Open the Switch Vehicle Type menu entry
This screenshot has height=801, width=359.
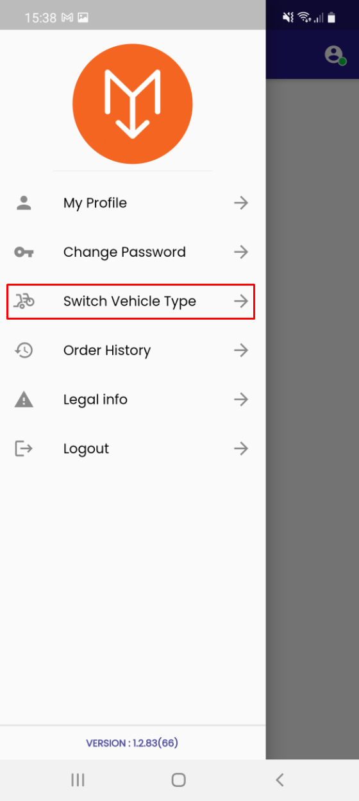pyautogui.click(x=131, y=301)
